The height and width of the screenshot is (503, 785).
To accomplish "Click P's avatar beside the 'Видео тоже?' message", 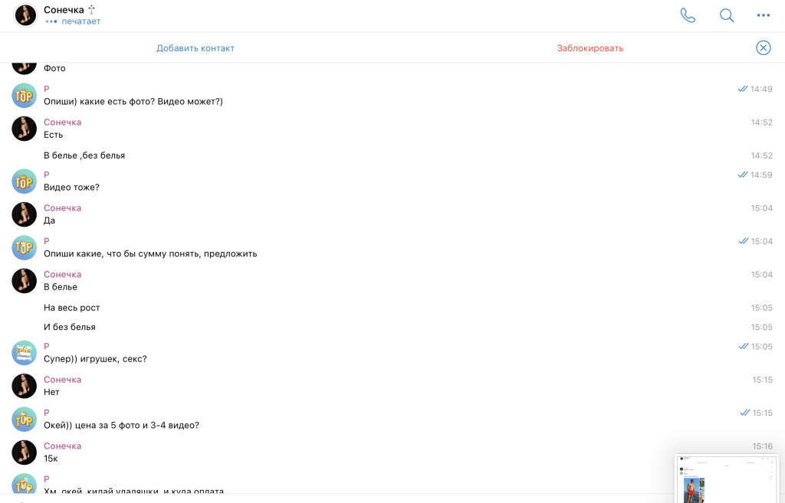I will coord(25,181).
